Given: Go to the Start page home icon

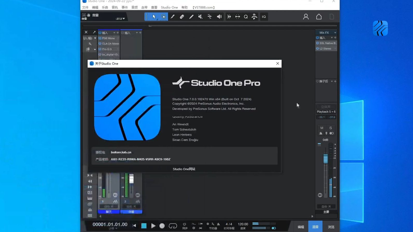Looking at the screenshot, I should (319, 17).
